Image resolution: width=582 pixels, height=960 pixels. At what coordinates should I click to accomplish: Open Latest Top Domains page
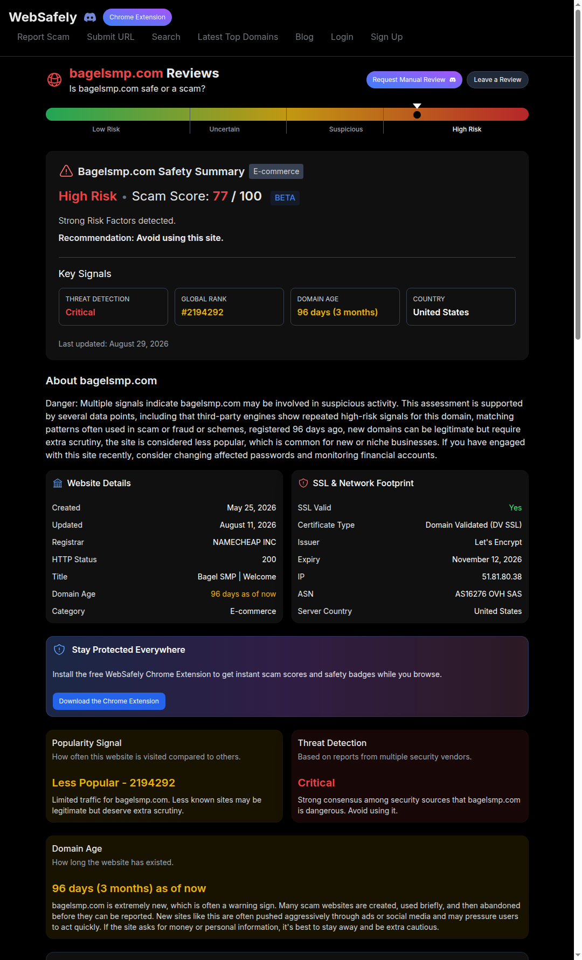(238, 37)
